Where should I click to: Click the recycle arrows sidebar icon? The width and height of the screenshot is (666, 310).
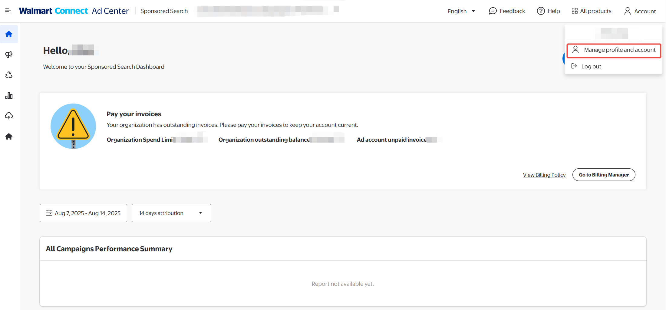click(9, 75)
